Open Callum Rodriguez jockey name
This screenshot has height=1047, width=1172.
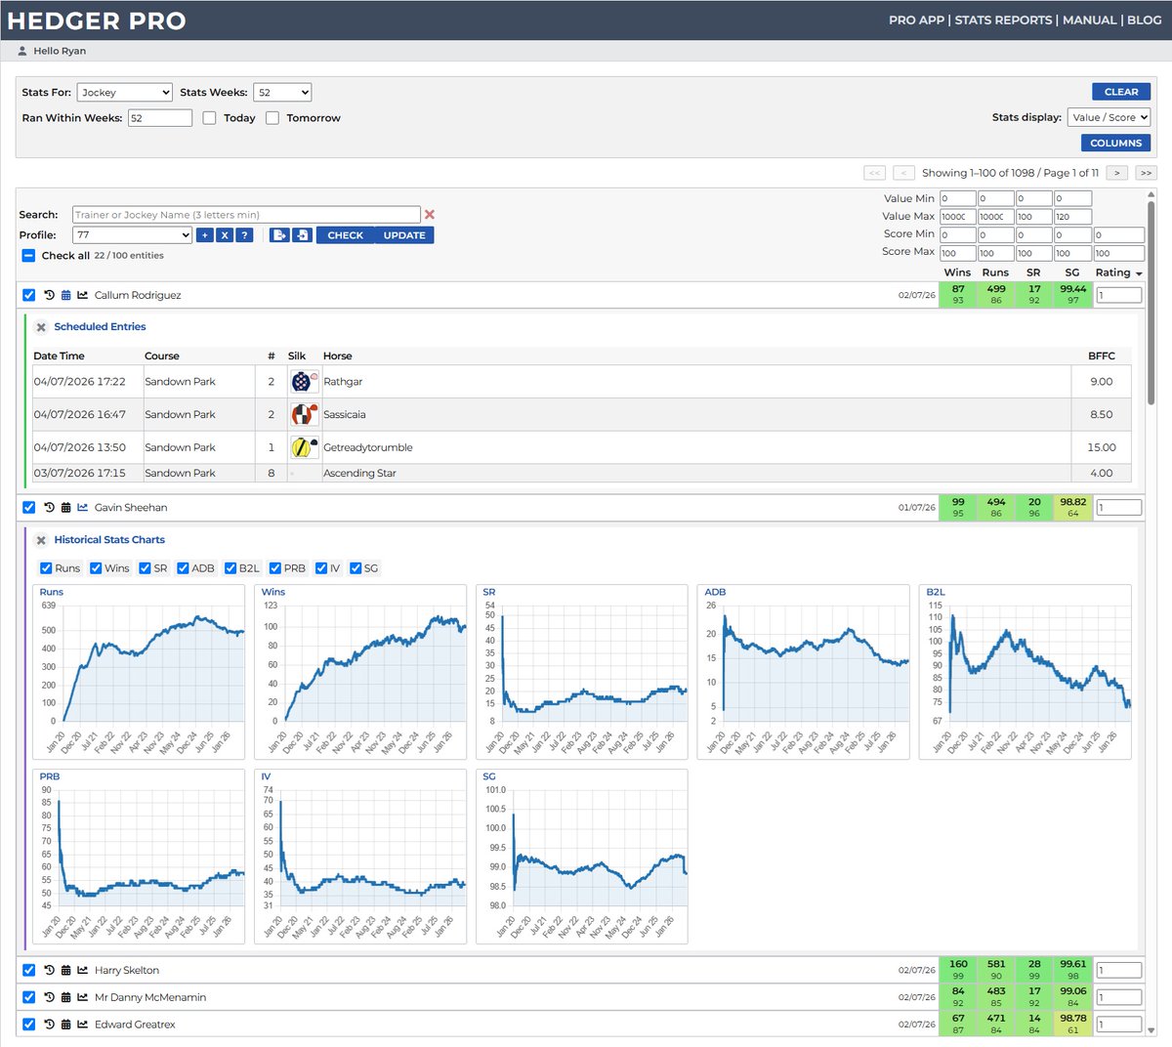coord(138,295)
